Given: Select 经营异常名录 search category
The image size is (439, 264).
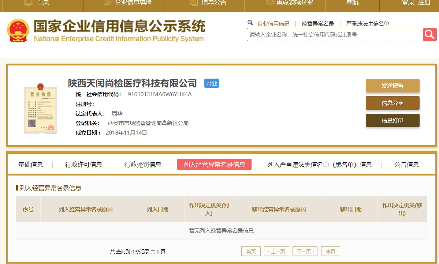Looking at the screenshot, I should coord(318,23).
